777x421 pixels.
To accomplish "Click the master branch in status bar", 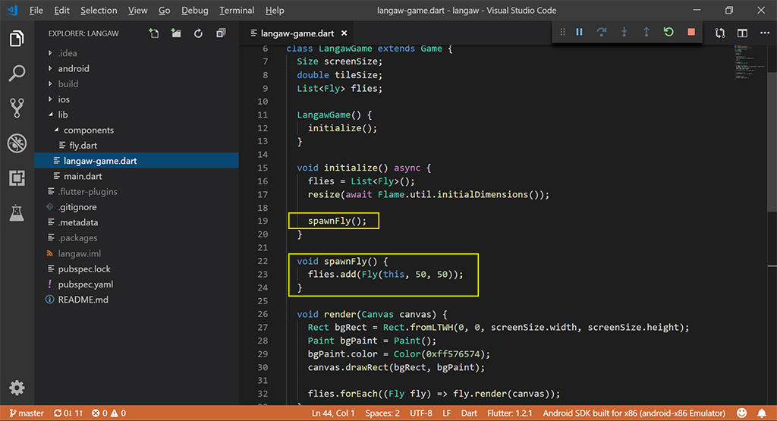I will [x=25, y=413].
